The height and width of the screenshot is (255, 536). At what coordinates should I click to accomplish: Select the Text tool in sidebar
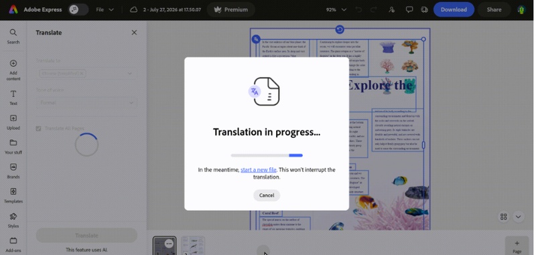[13, 98]
